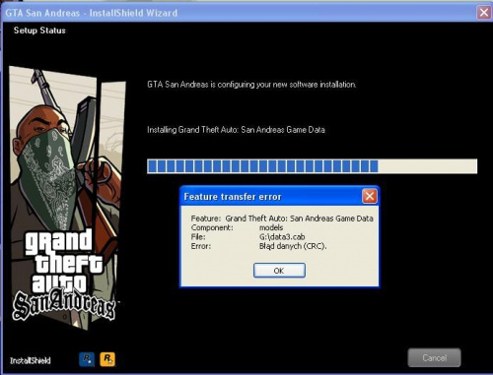The width and height of the screenshot is (493, 375).
Task: Click the blue Rockstar logo icon
Action: click(x=87, y=358)
